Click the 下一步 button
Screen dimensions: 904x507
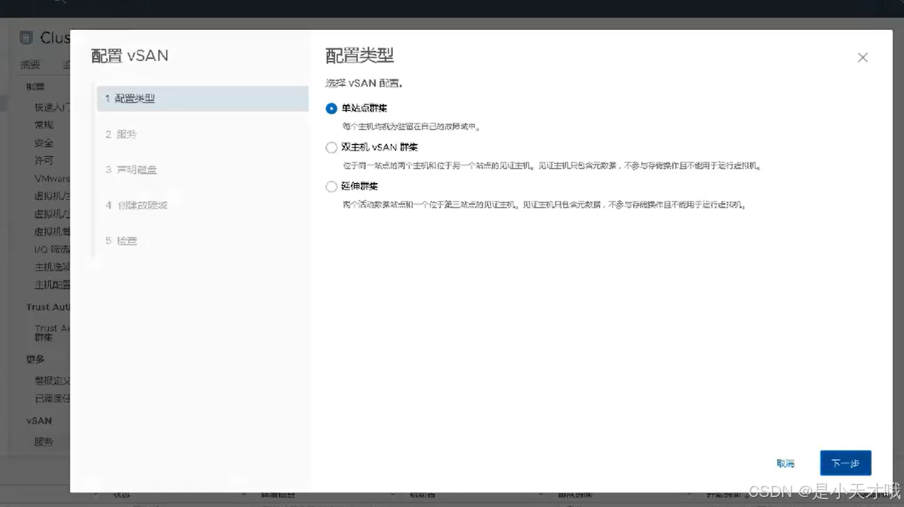pos(846,463)
